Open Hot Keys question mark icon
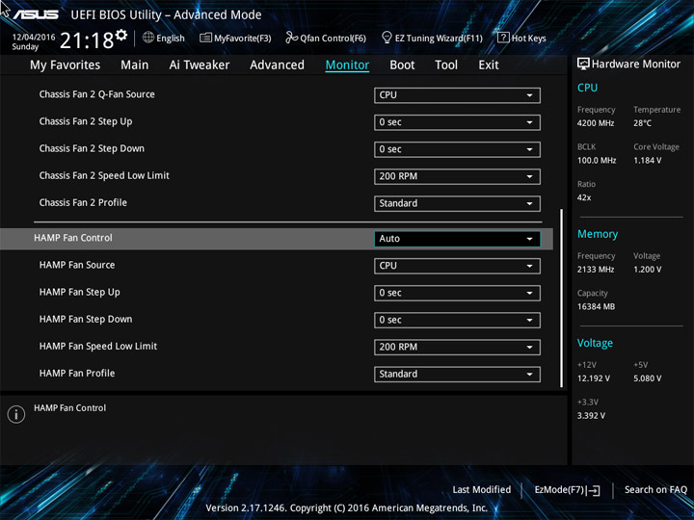Image resolution: width=694 pixels, height=520 pixels. [x=503, y=38]
